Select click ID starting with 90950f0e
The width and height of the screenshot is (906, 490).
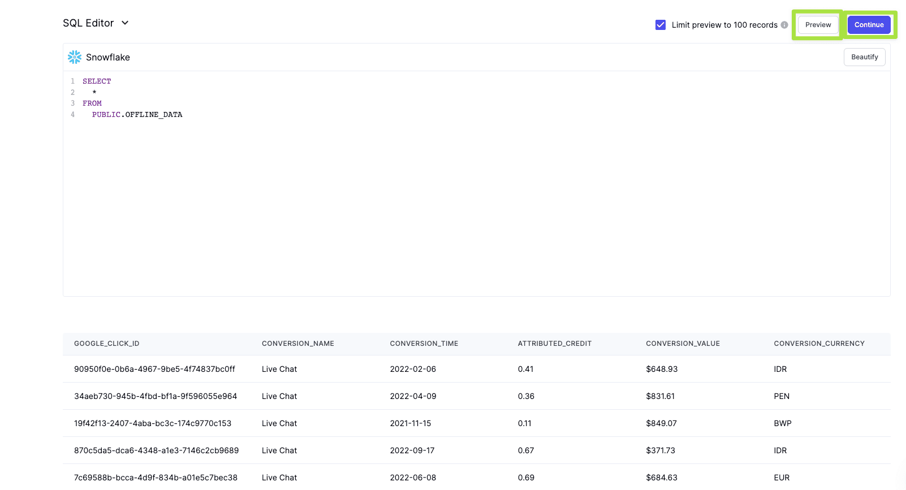(154, 369)
